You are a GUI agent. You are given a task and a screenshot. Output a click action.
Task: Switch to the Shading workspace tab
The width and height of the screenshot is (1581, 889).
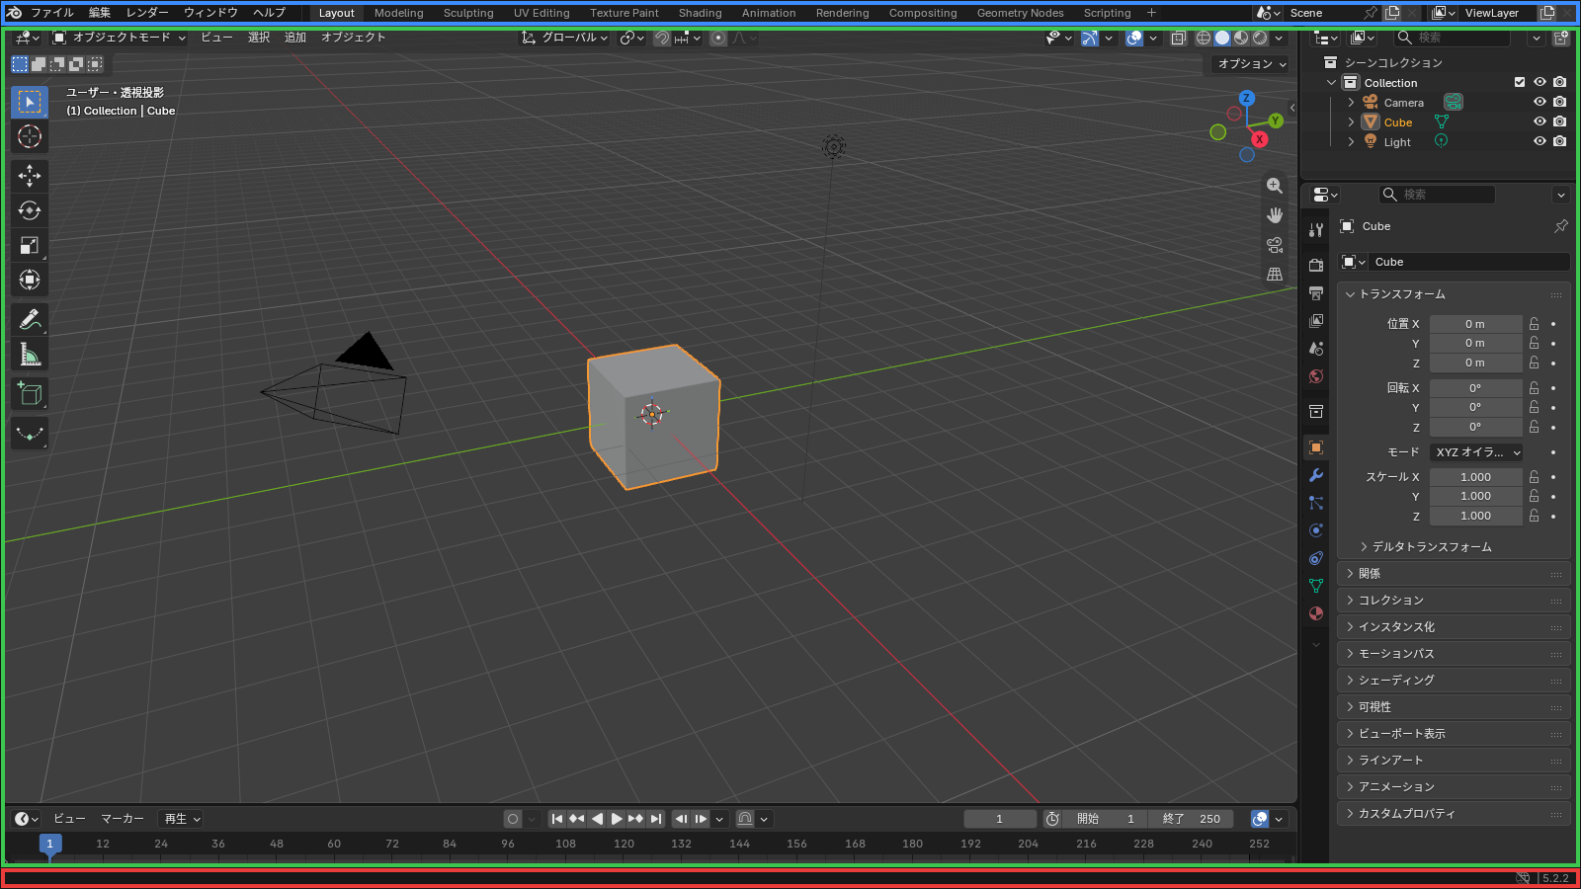pyautogui.click(x=700, y=13)
